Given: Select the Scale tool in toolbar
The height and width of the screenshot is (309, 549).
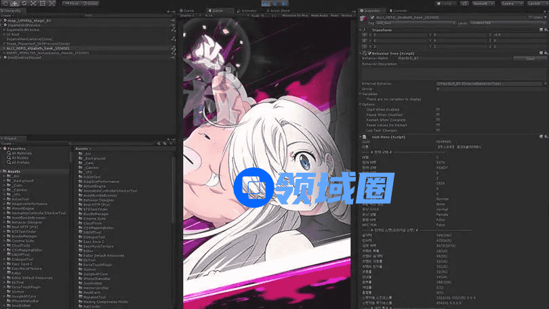Looking at the screenshot, I should (33, 3).
